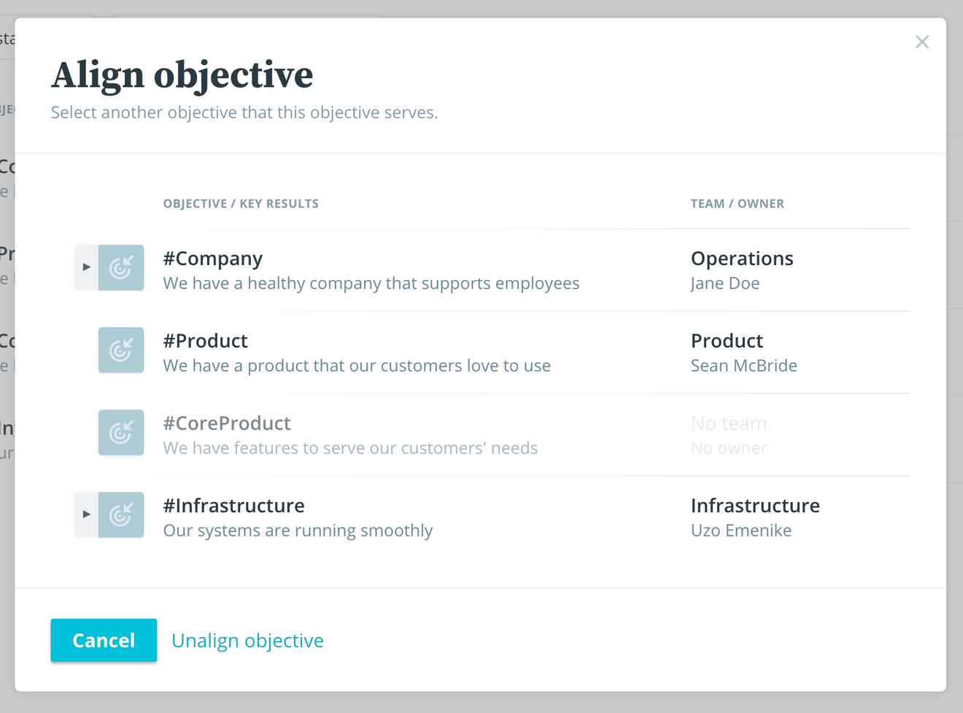Image resolution: width=963 pixels, height=713 pixels.
Task: Click the #CoreProduct objective target icon
Action: coord(121,433)
